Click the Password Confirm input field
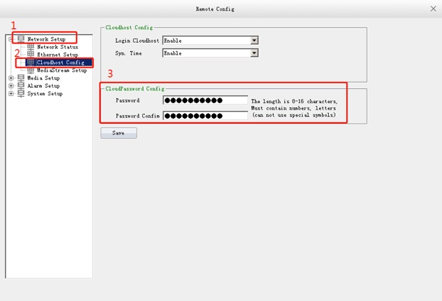Image resolution: width=442 pixels, height=301 pixels. pyautogui.click(x=205, y=115)
